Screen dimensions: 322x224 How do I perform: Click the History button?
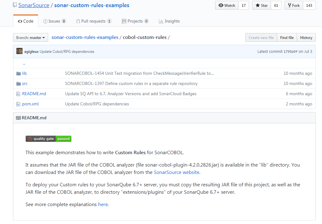[306, 37]
